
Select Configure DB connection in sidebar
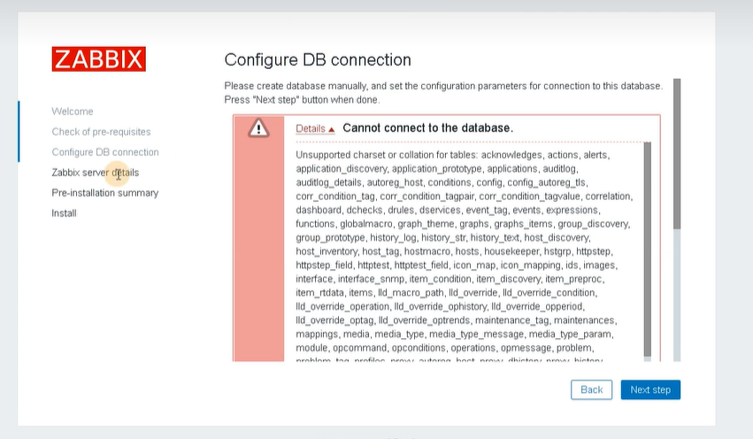click(105, 152)
